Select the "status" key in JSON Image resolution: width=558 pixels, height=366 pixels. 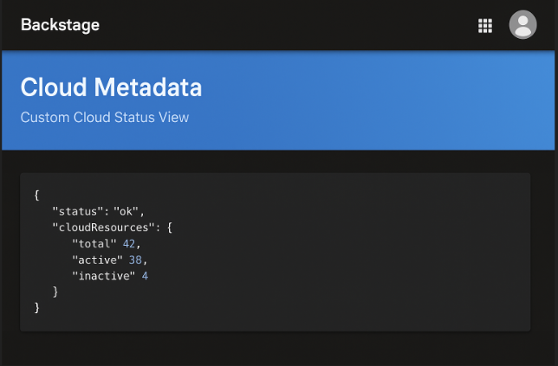point(75,211)
